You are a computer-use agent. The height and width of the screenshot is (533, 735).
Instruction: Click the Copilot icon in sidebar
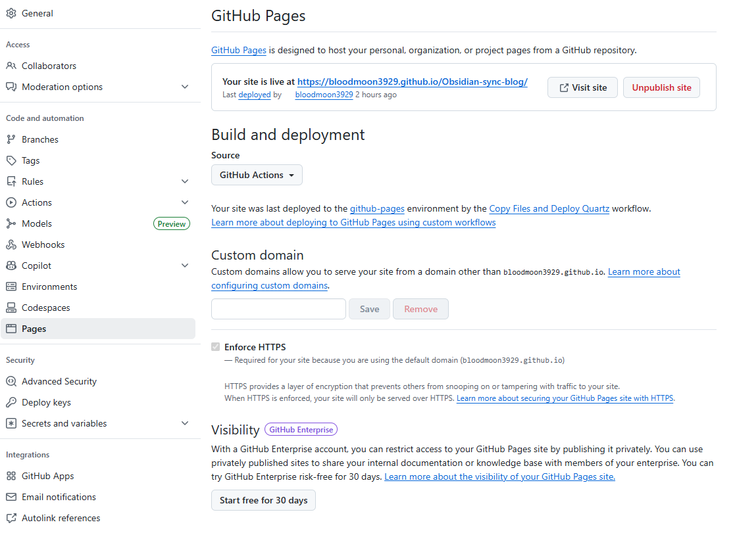(x=11, y=266)
